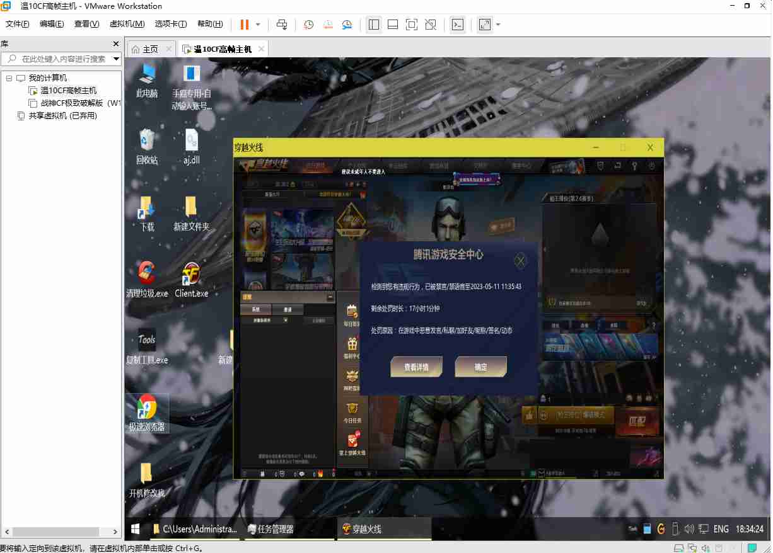Select the 极速浏览器 desktop icon
Viewport: 773px width, 553px height.
(147, 413)
